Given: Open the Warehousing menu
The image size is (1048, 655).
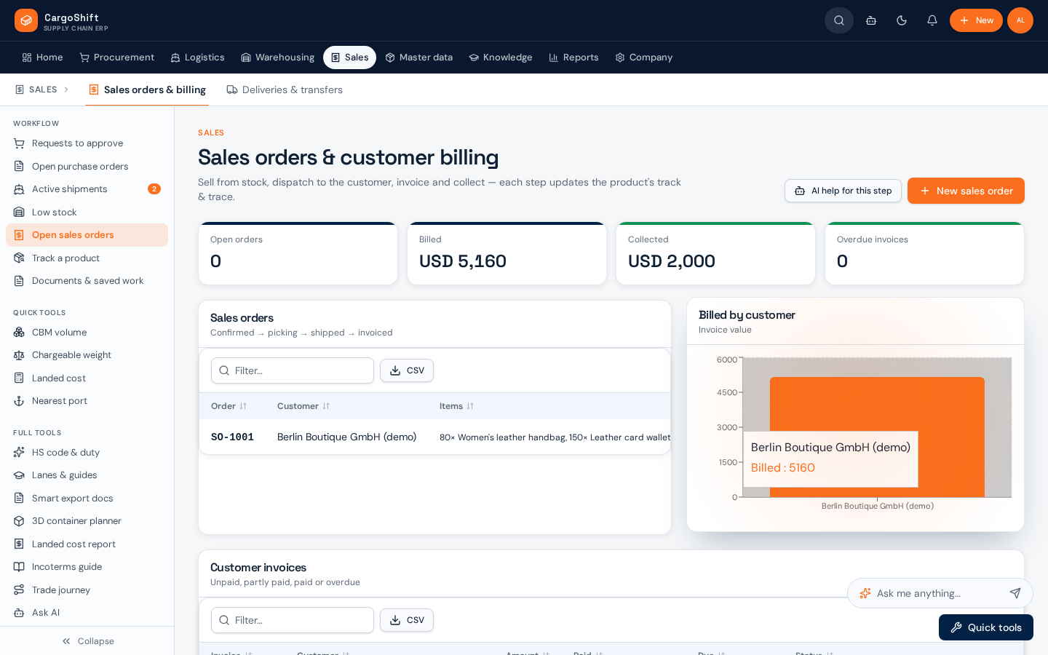Looking at the screenshot, I should (278, 57).
